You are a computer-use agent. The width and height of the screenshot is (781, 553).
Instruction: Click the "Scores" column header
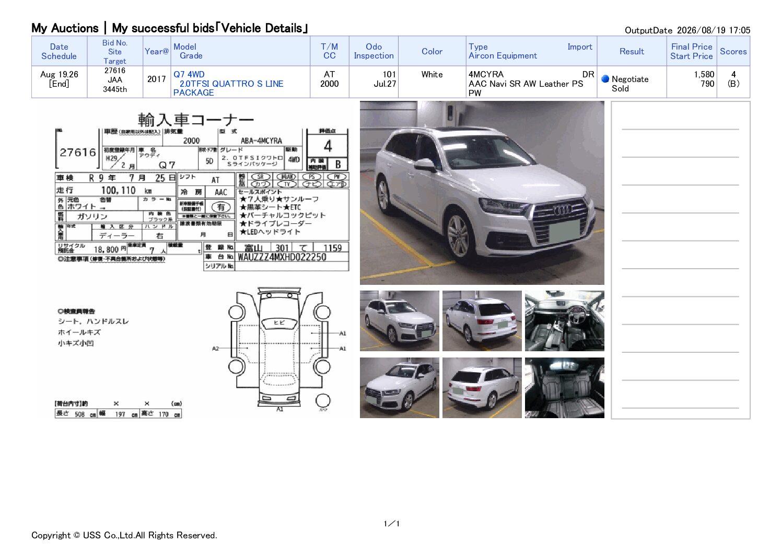click(x=733, y=51)
